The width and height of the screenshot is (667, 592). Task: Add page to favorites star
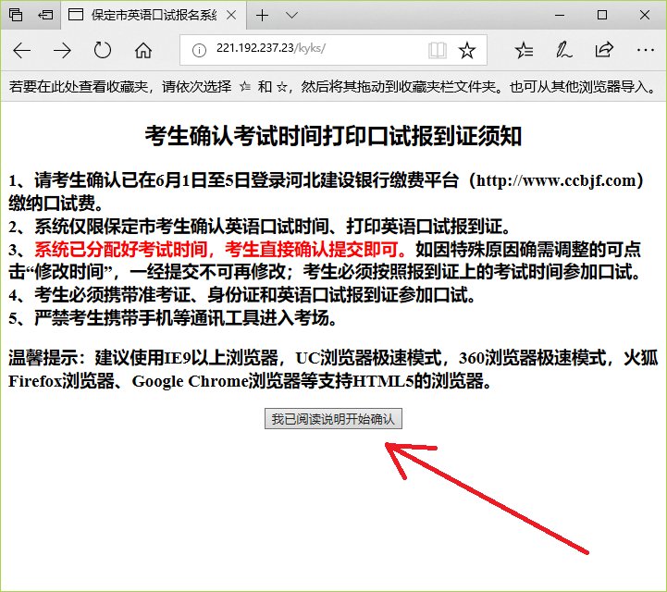(x=466, y=50)
